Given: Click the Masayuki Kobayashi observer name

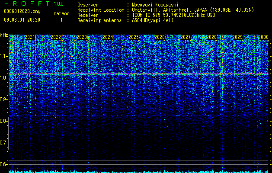Looking at the screenshot, I should [155, 5].
